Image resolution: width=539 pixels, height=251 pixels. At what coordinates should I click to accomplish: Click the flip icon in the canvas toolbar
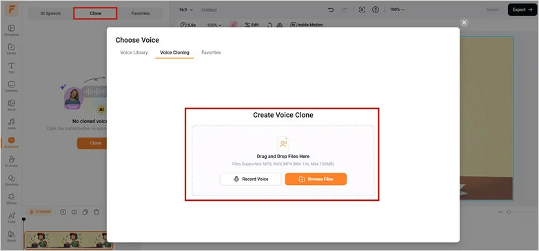coord(279,25)
